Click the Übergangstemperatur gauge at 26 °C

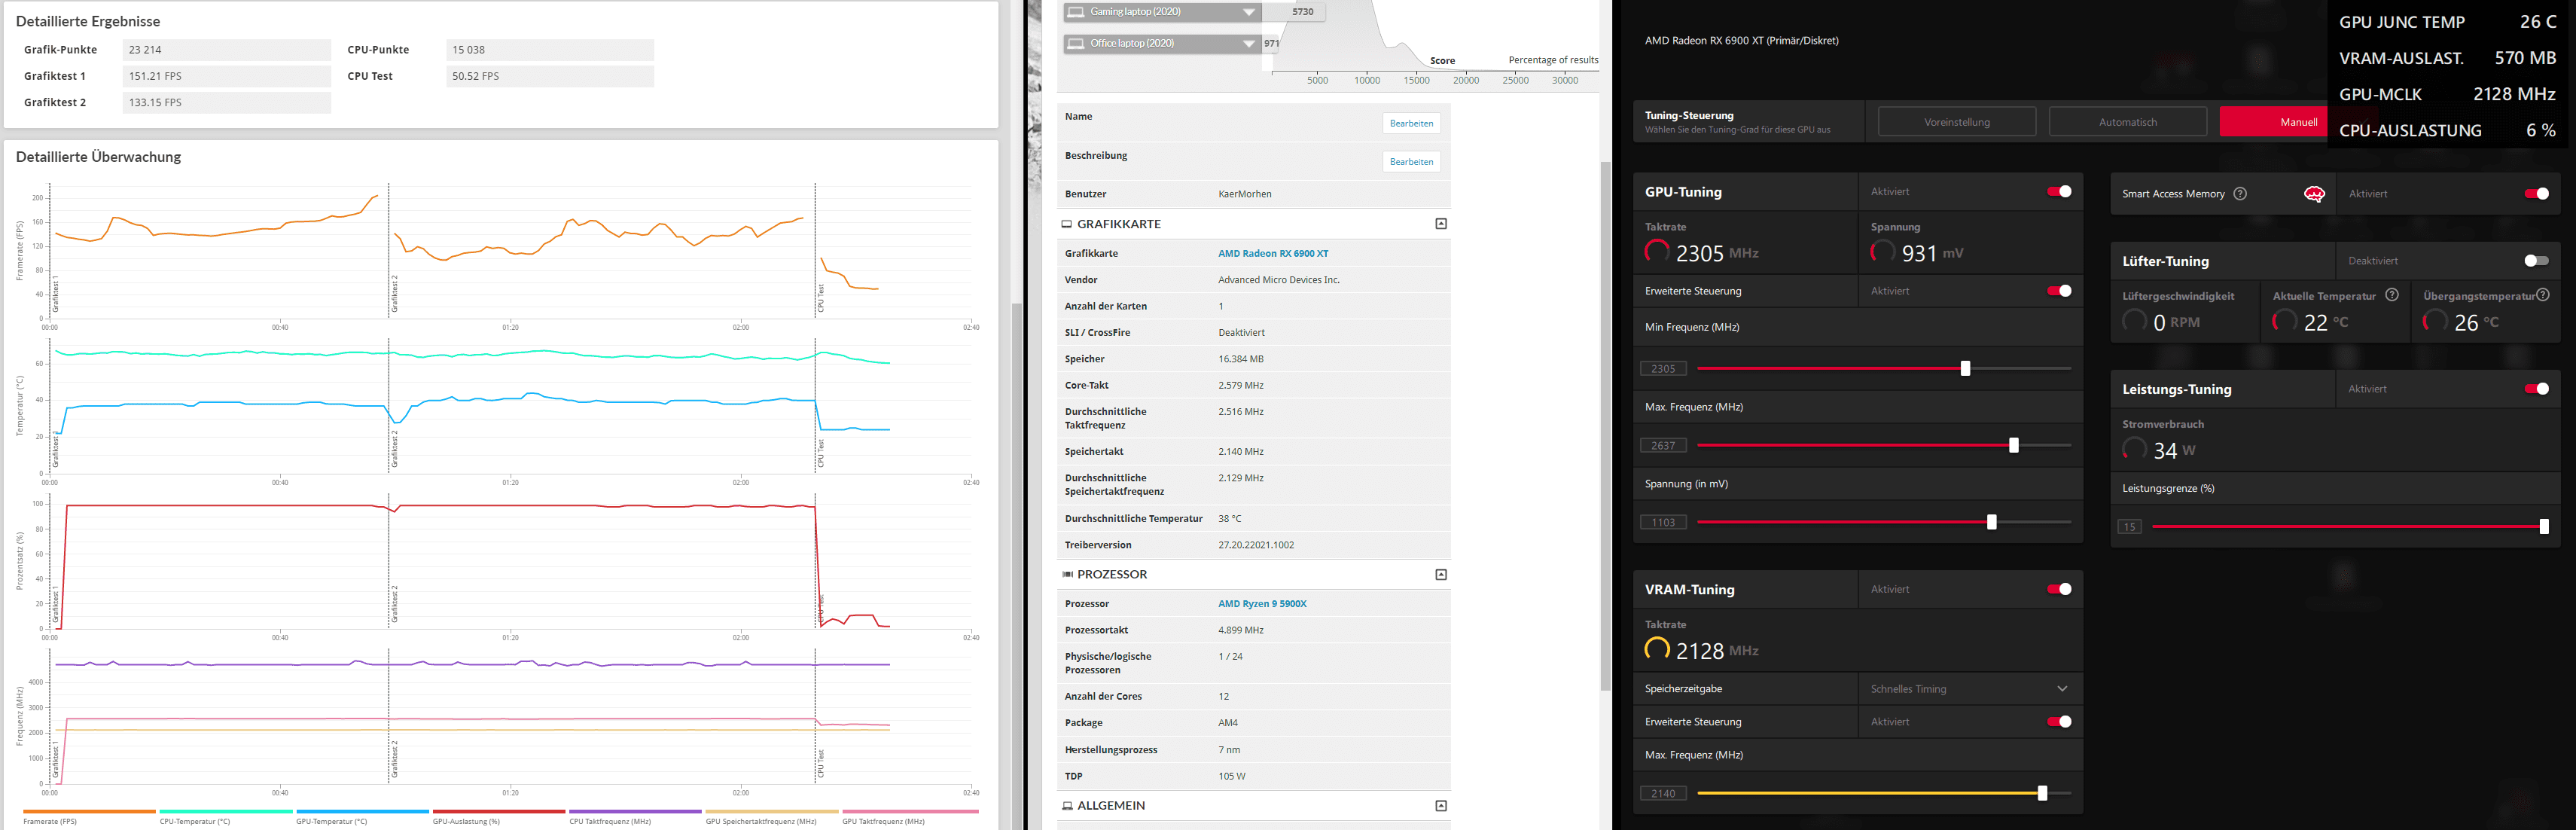point(2435,321)
